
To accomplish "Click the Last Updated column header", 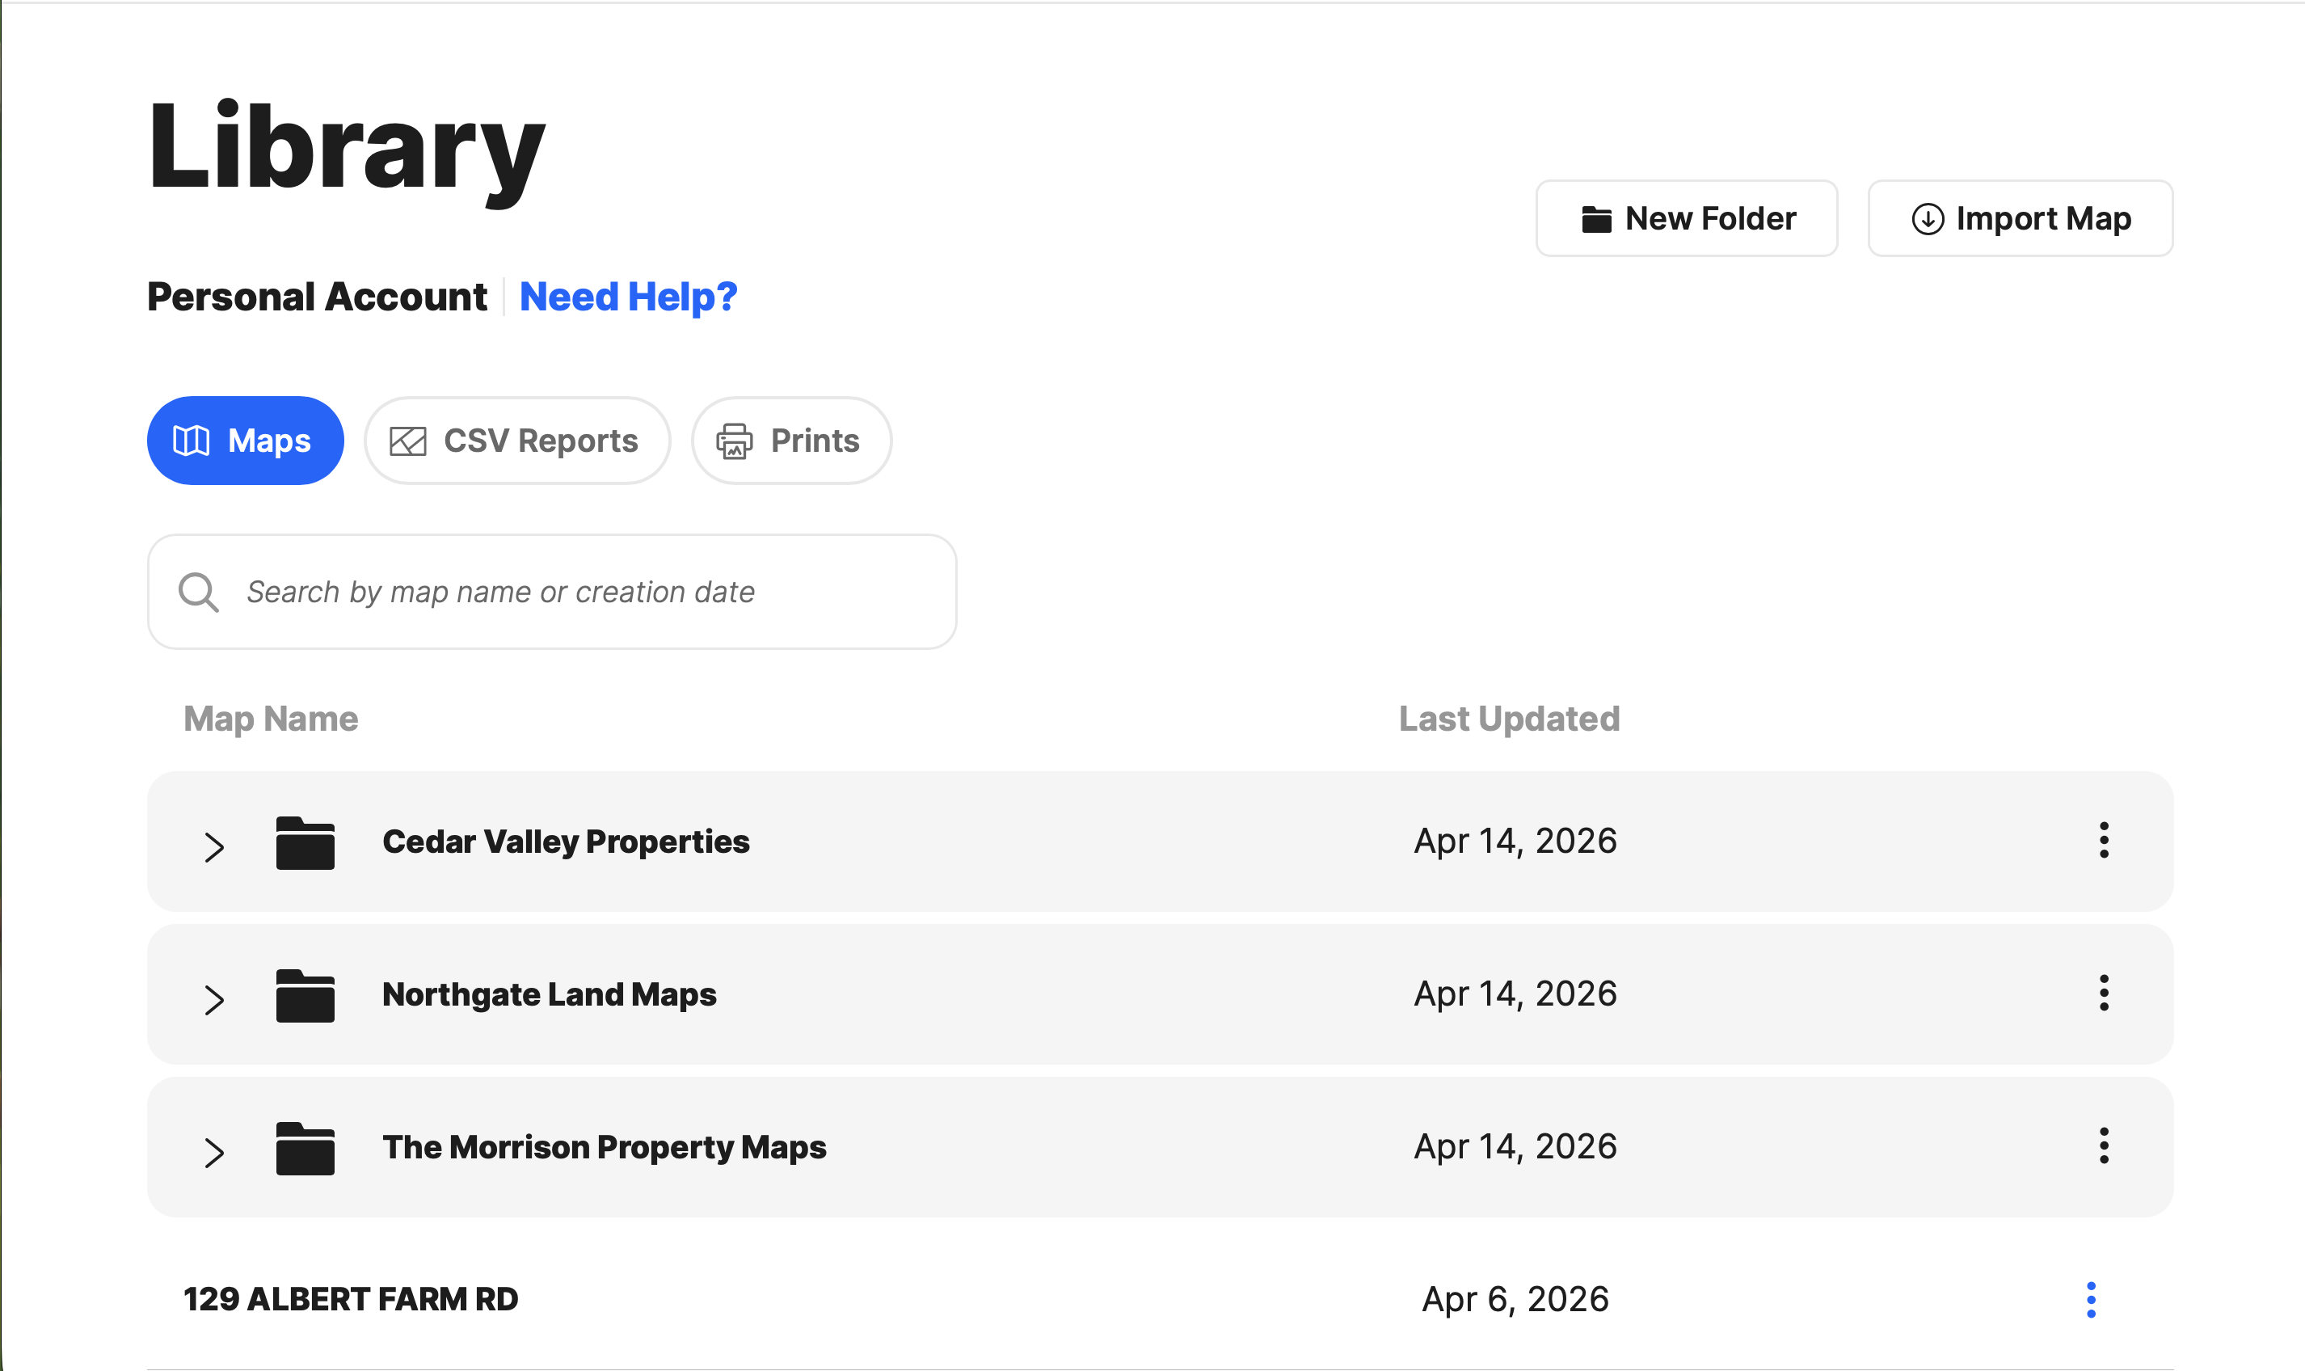I will tap(1509, 719).
